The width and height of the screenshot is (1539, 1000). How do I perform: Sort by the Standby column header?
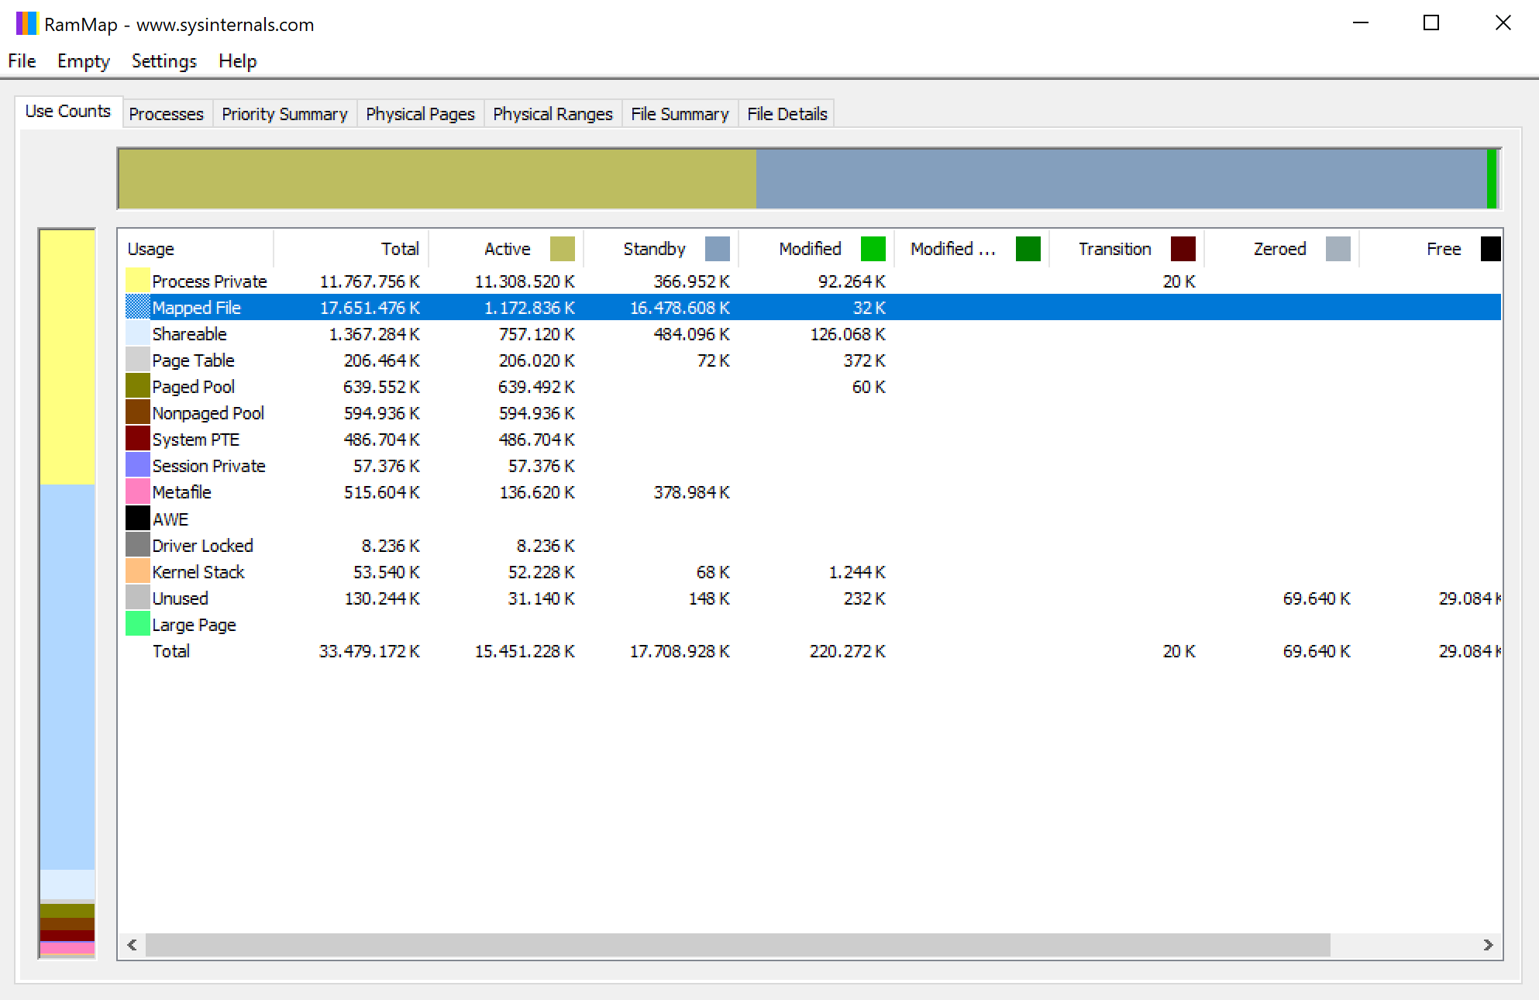point(654,249)
